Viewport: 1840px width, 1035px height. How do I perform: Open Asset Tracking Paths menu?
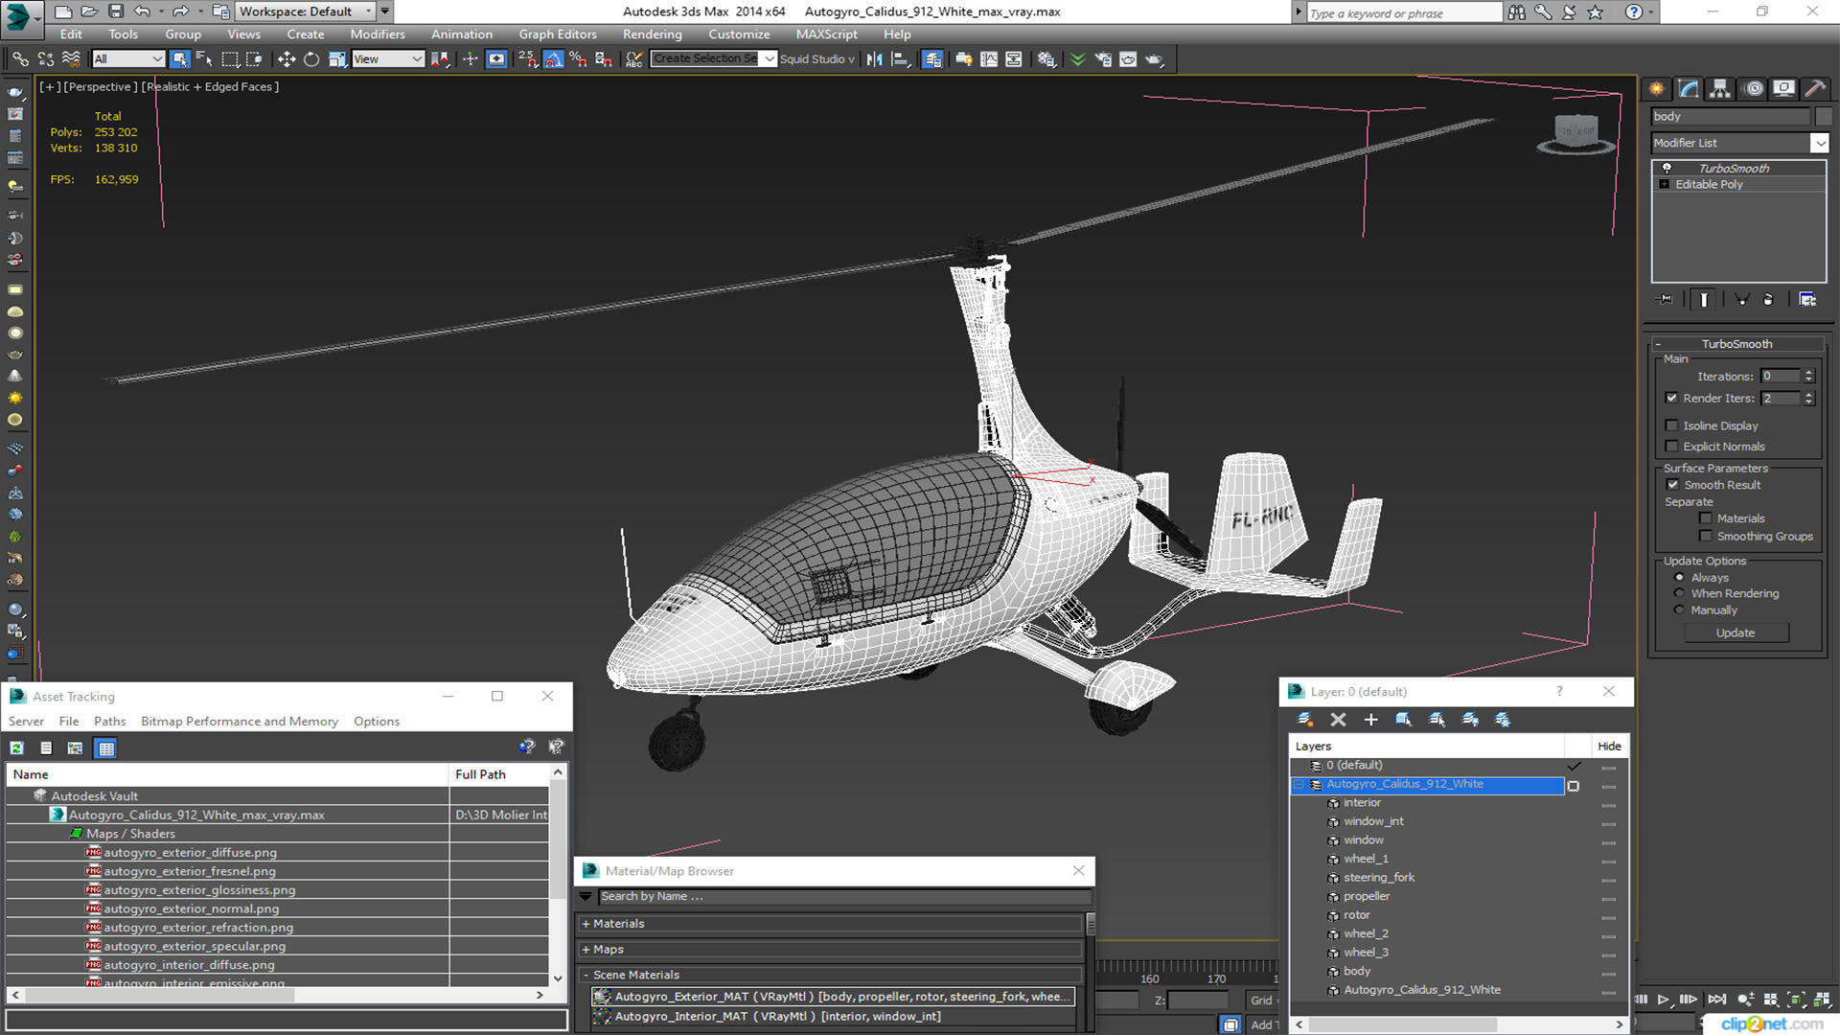tap(110, 722)
